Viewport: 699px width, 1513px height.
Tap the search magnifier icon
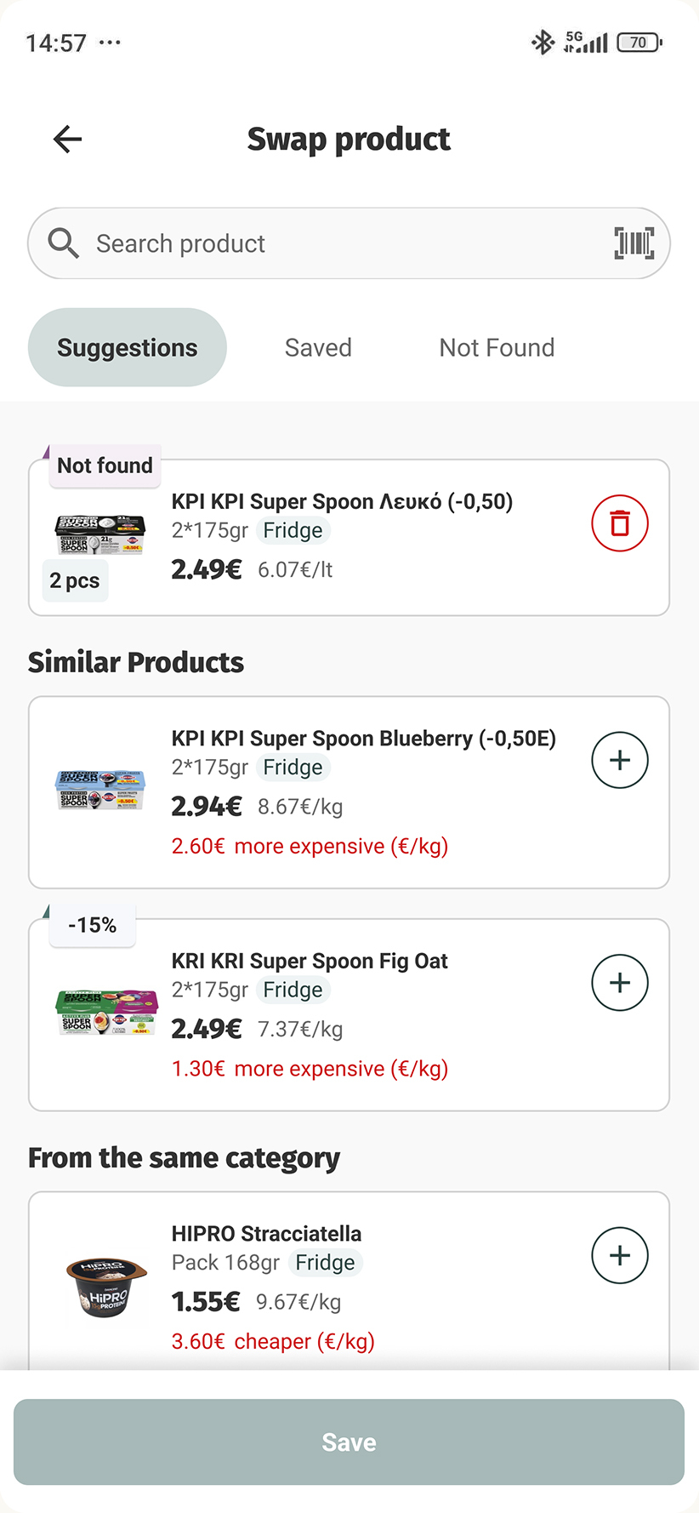[63, 243]
